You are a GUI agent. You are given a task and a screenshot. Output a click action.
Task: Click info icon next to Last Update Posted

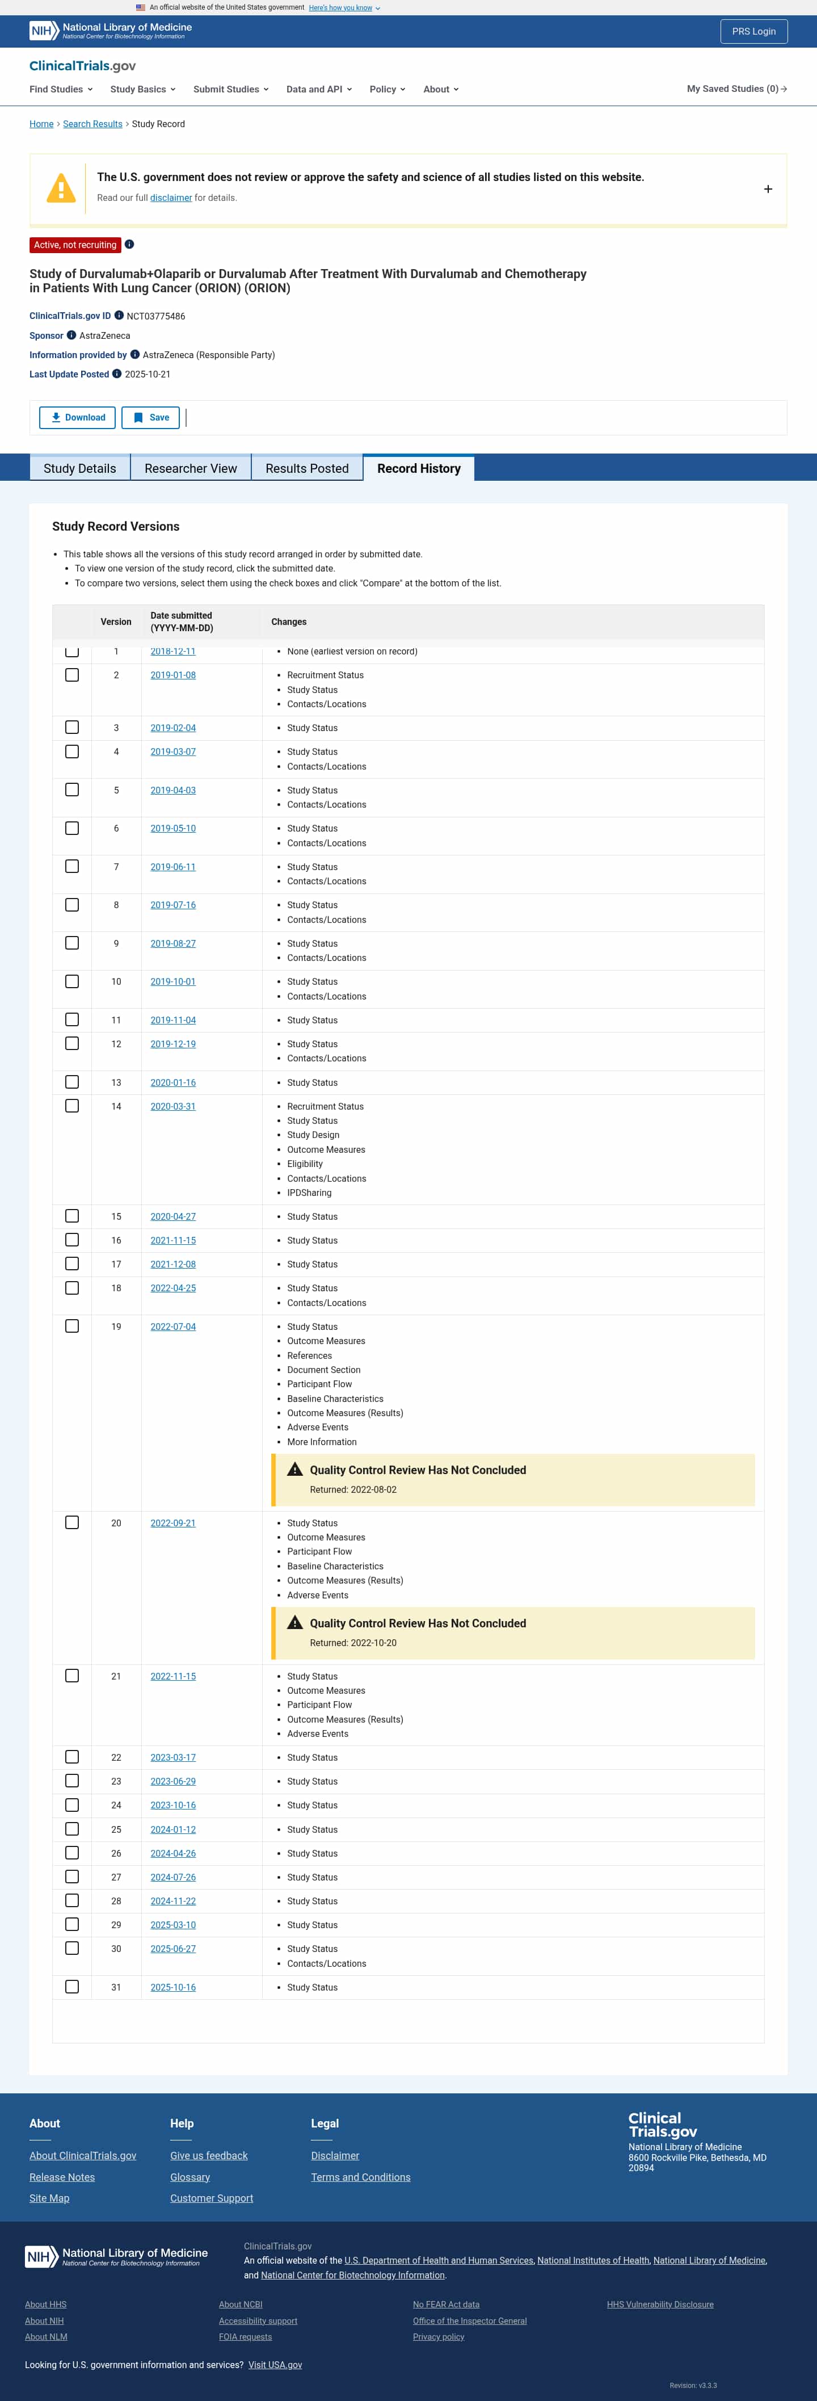117,373
